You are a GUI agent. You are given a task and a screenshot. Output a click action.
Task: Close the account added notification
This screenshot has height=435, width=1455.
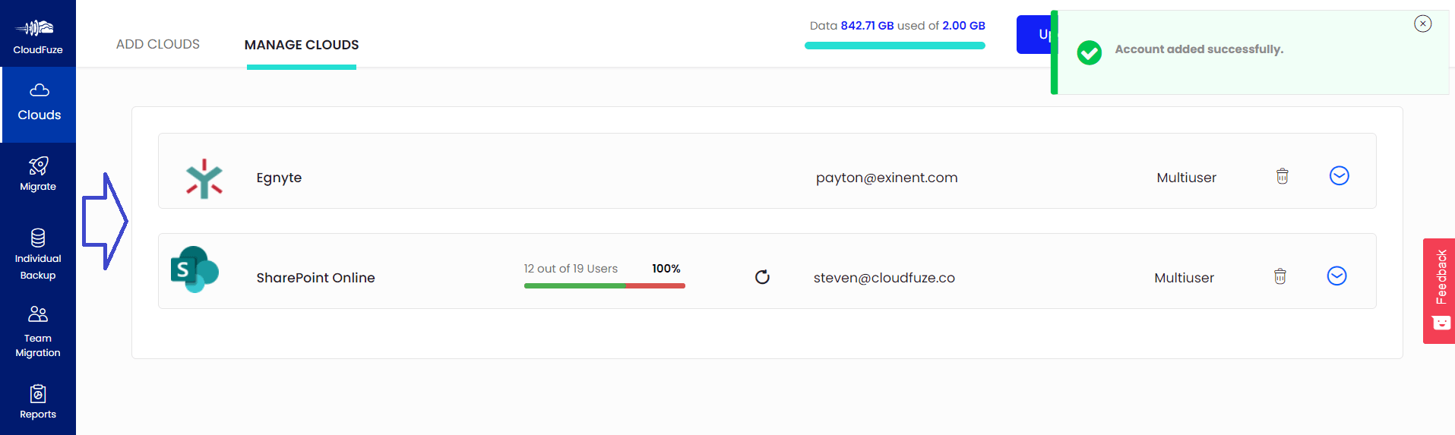click(x=1423, y=24)
